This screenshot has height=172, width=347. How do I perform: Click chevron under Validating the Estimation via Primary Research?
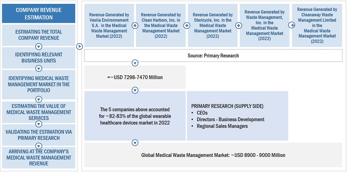tap(39, 146)
